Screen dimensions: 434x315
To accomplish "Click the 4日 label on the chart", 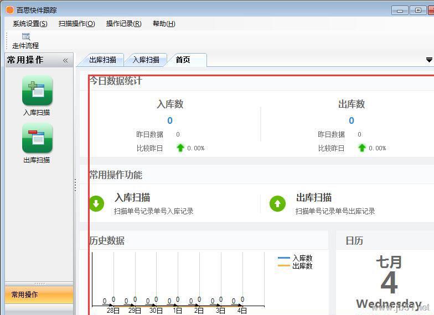I will 242,311.
